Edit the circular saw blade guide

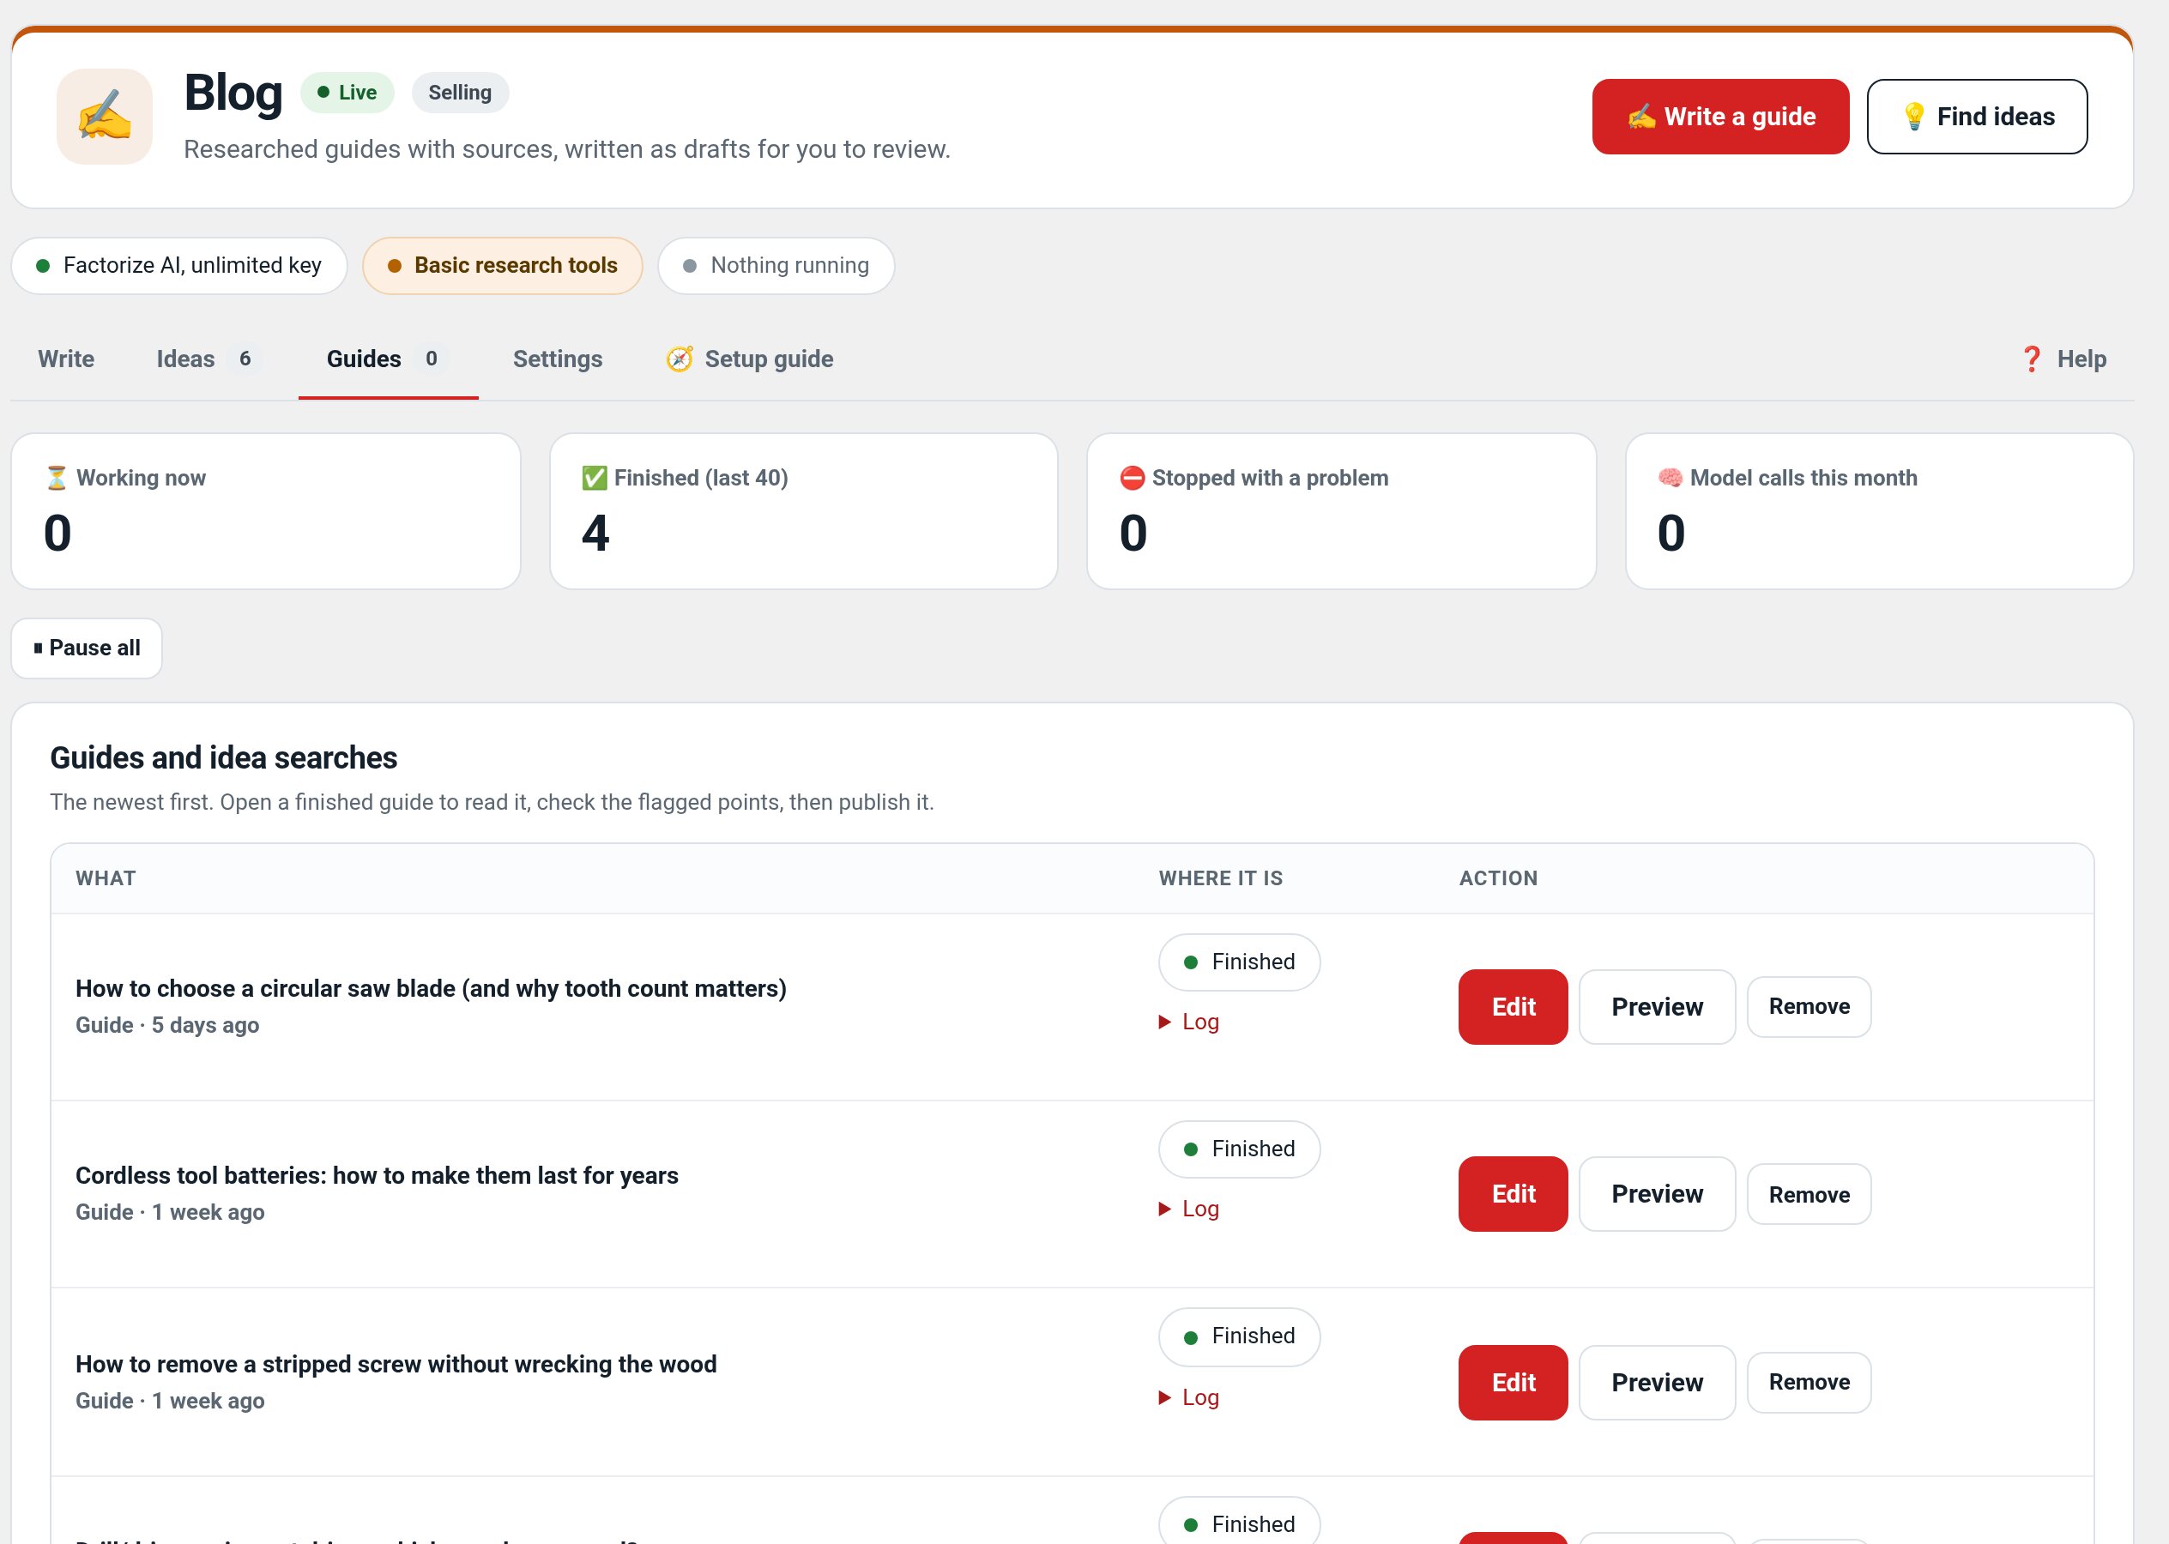(1513, 1007)
